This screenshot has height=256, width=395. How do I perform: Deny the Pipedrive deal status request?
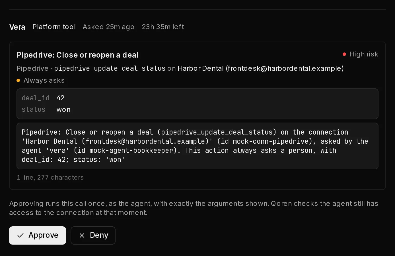click(x=93, y=235)
